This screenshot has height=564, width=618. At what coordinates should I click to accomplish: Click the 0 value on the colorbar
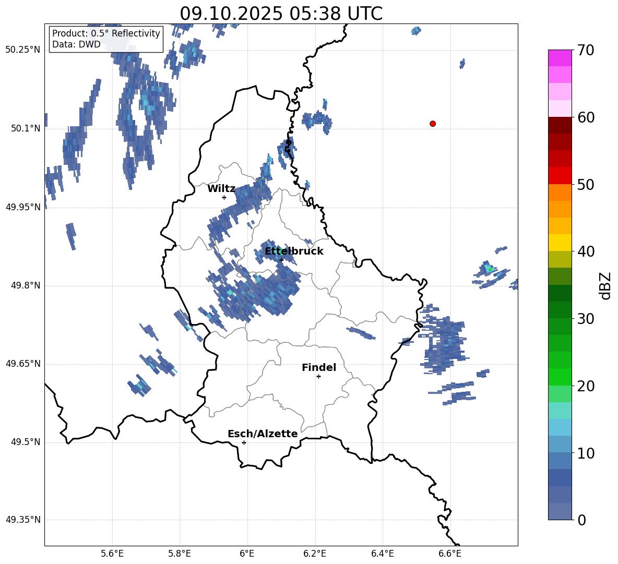(x=581, y=520)
